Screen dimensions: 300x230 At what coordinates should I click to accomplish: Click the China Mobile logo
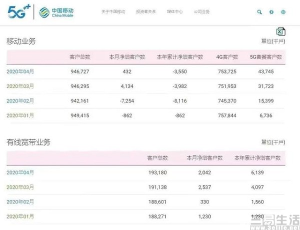click(55, 12)
